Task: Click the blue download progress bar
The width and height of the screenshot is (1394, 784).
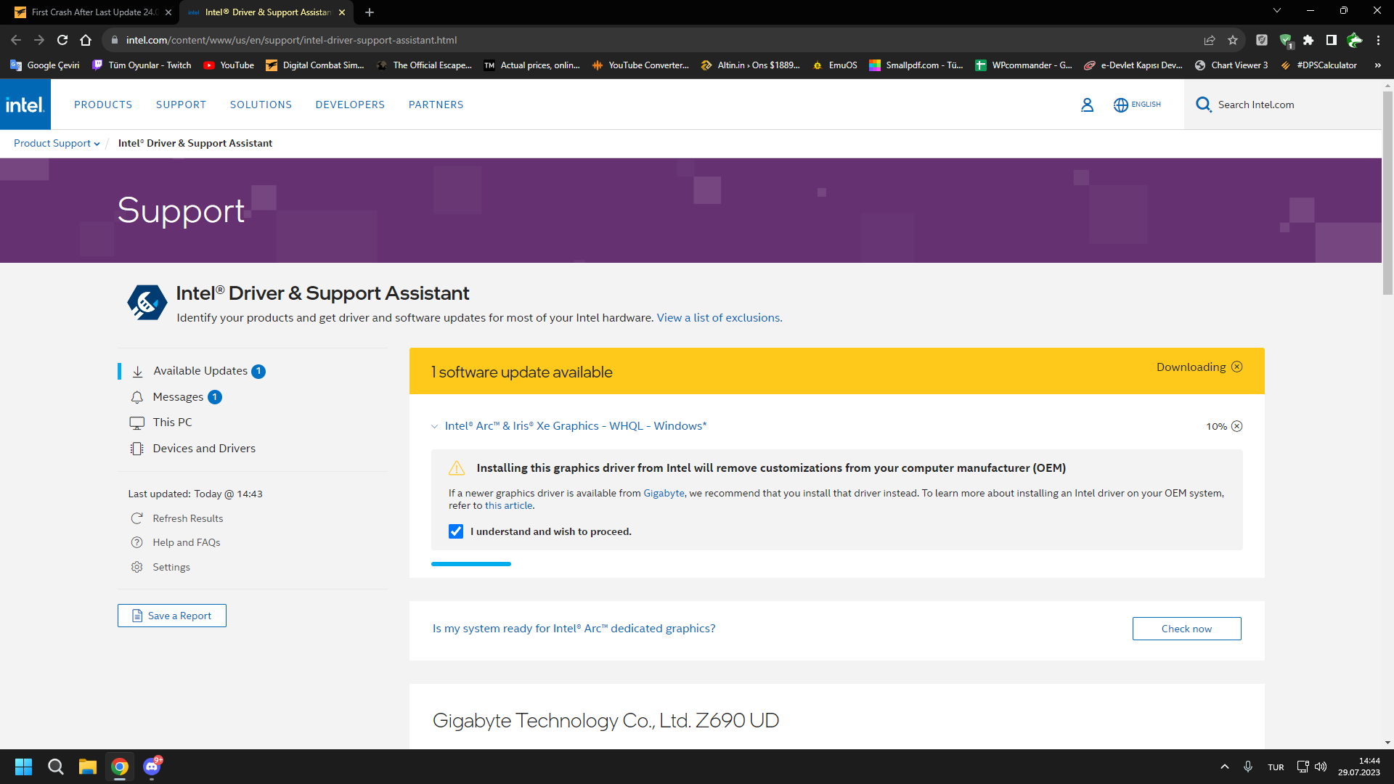Action: coord(471,564)
